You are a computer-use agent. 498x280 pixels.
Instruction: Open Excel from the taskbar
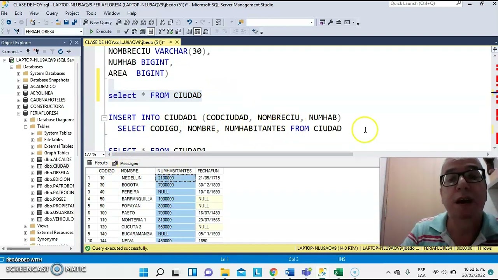tap(338, 272)
